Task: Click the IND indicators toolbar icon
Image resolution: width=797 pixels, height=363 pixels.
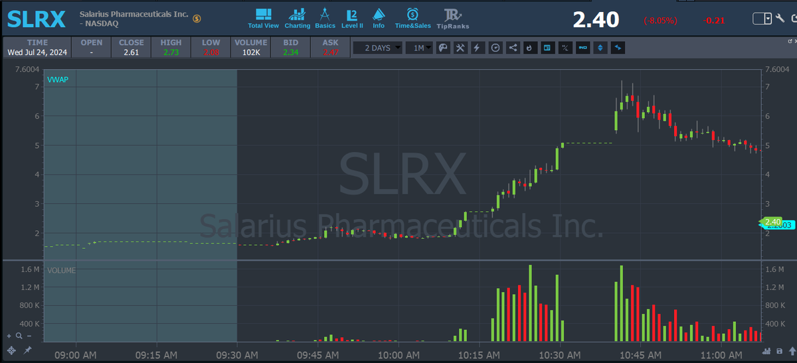Action: (583, 48)
